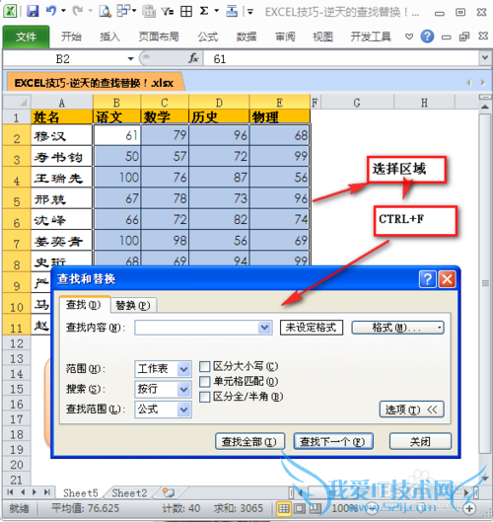Click the 关闭 button in dialog

coord(420,442)
